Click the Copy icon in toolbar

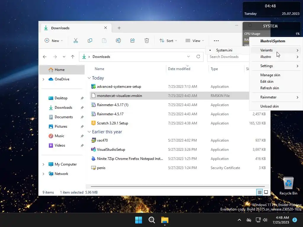point(90,40)
